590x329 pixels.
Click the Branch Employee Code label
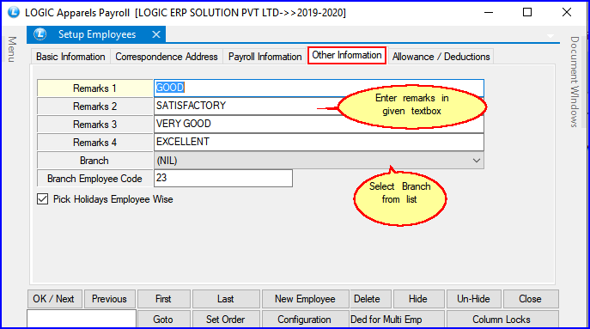pos(94,179)
